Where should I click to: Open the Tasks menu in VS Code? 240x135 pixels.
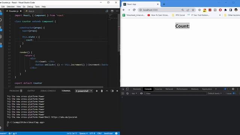37,7
